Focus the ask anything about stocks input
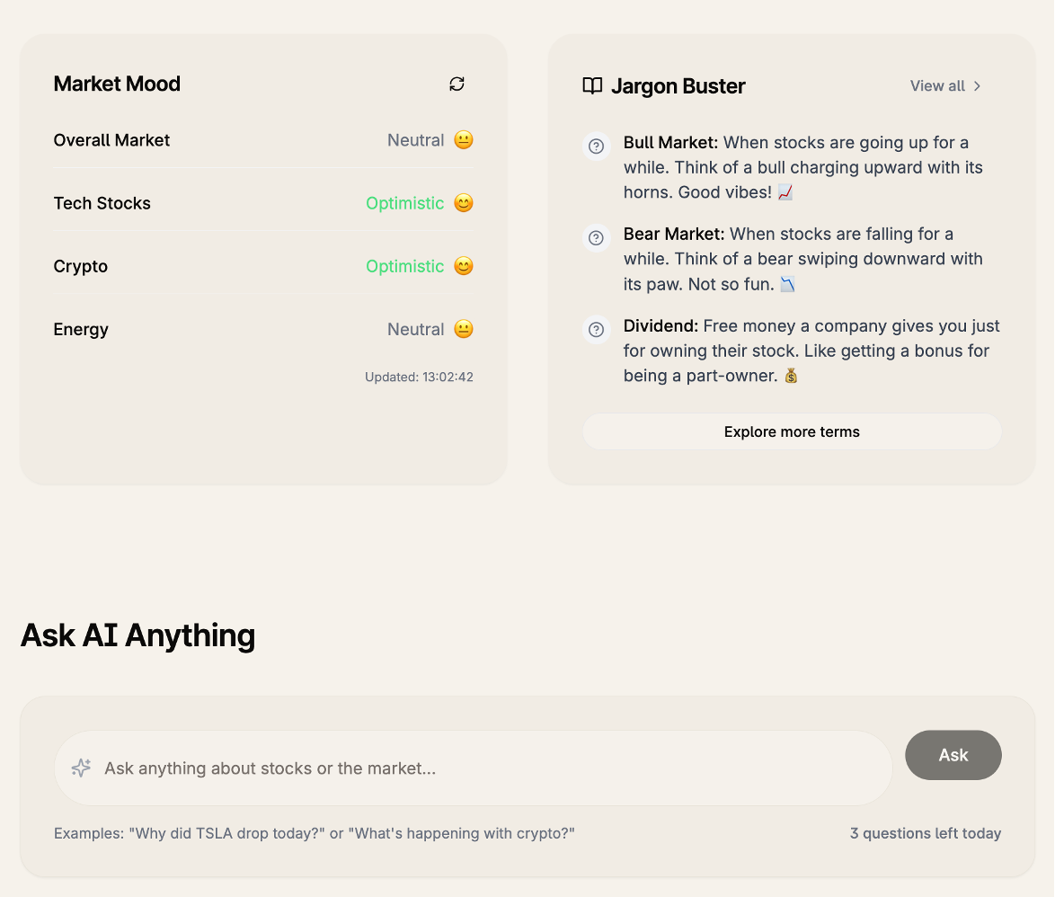This screenshot has height=897, width=1055. click(x=485, y=768)
